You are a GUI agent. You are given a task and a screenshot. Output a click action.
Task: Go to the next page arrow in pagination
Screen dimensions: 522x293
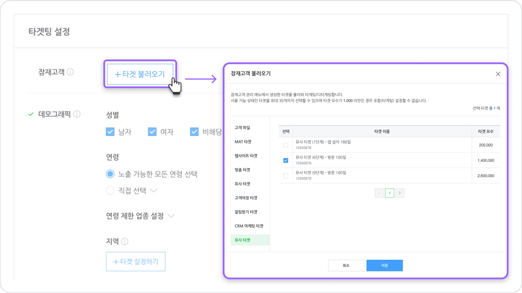[x=400, y=193]
